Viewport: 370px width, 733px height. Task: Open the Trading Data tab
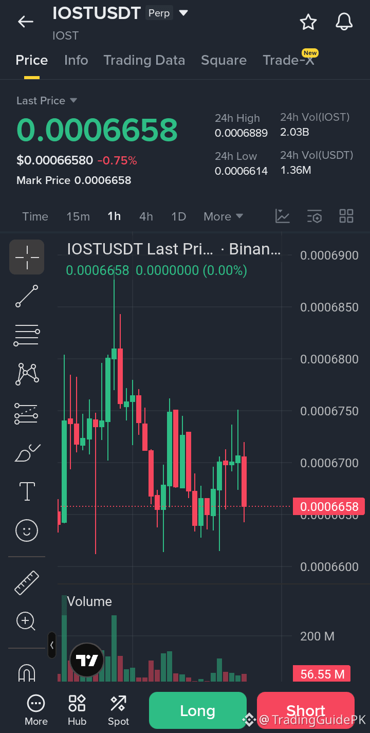(144, 60)
